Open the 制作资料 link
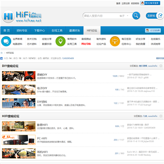This screenshot has width=164, height=164. 101,39
